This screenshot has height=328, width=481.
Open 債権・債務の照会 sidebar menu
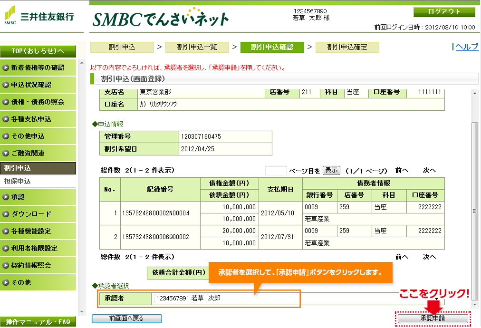coord(38,102)
